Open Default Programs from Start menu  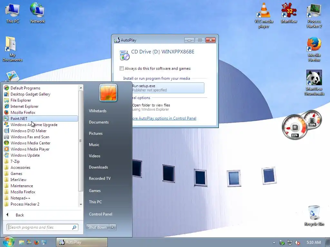pyautogui.click(x=41, y=88)
